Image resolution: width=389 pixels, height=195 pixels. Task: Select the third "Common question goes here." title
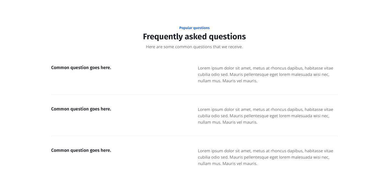81,150
